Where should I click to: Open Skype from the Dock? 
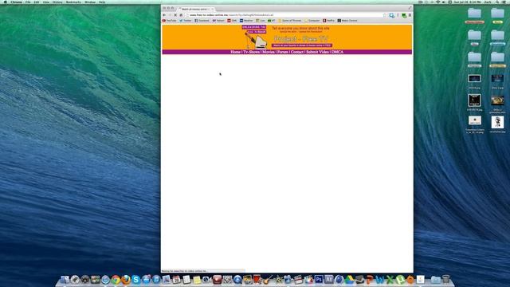click(x=135, y=280)
